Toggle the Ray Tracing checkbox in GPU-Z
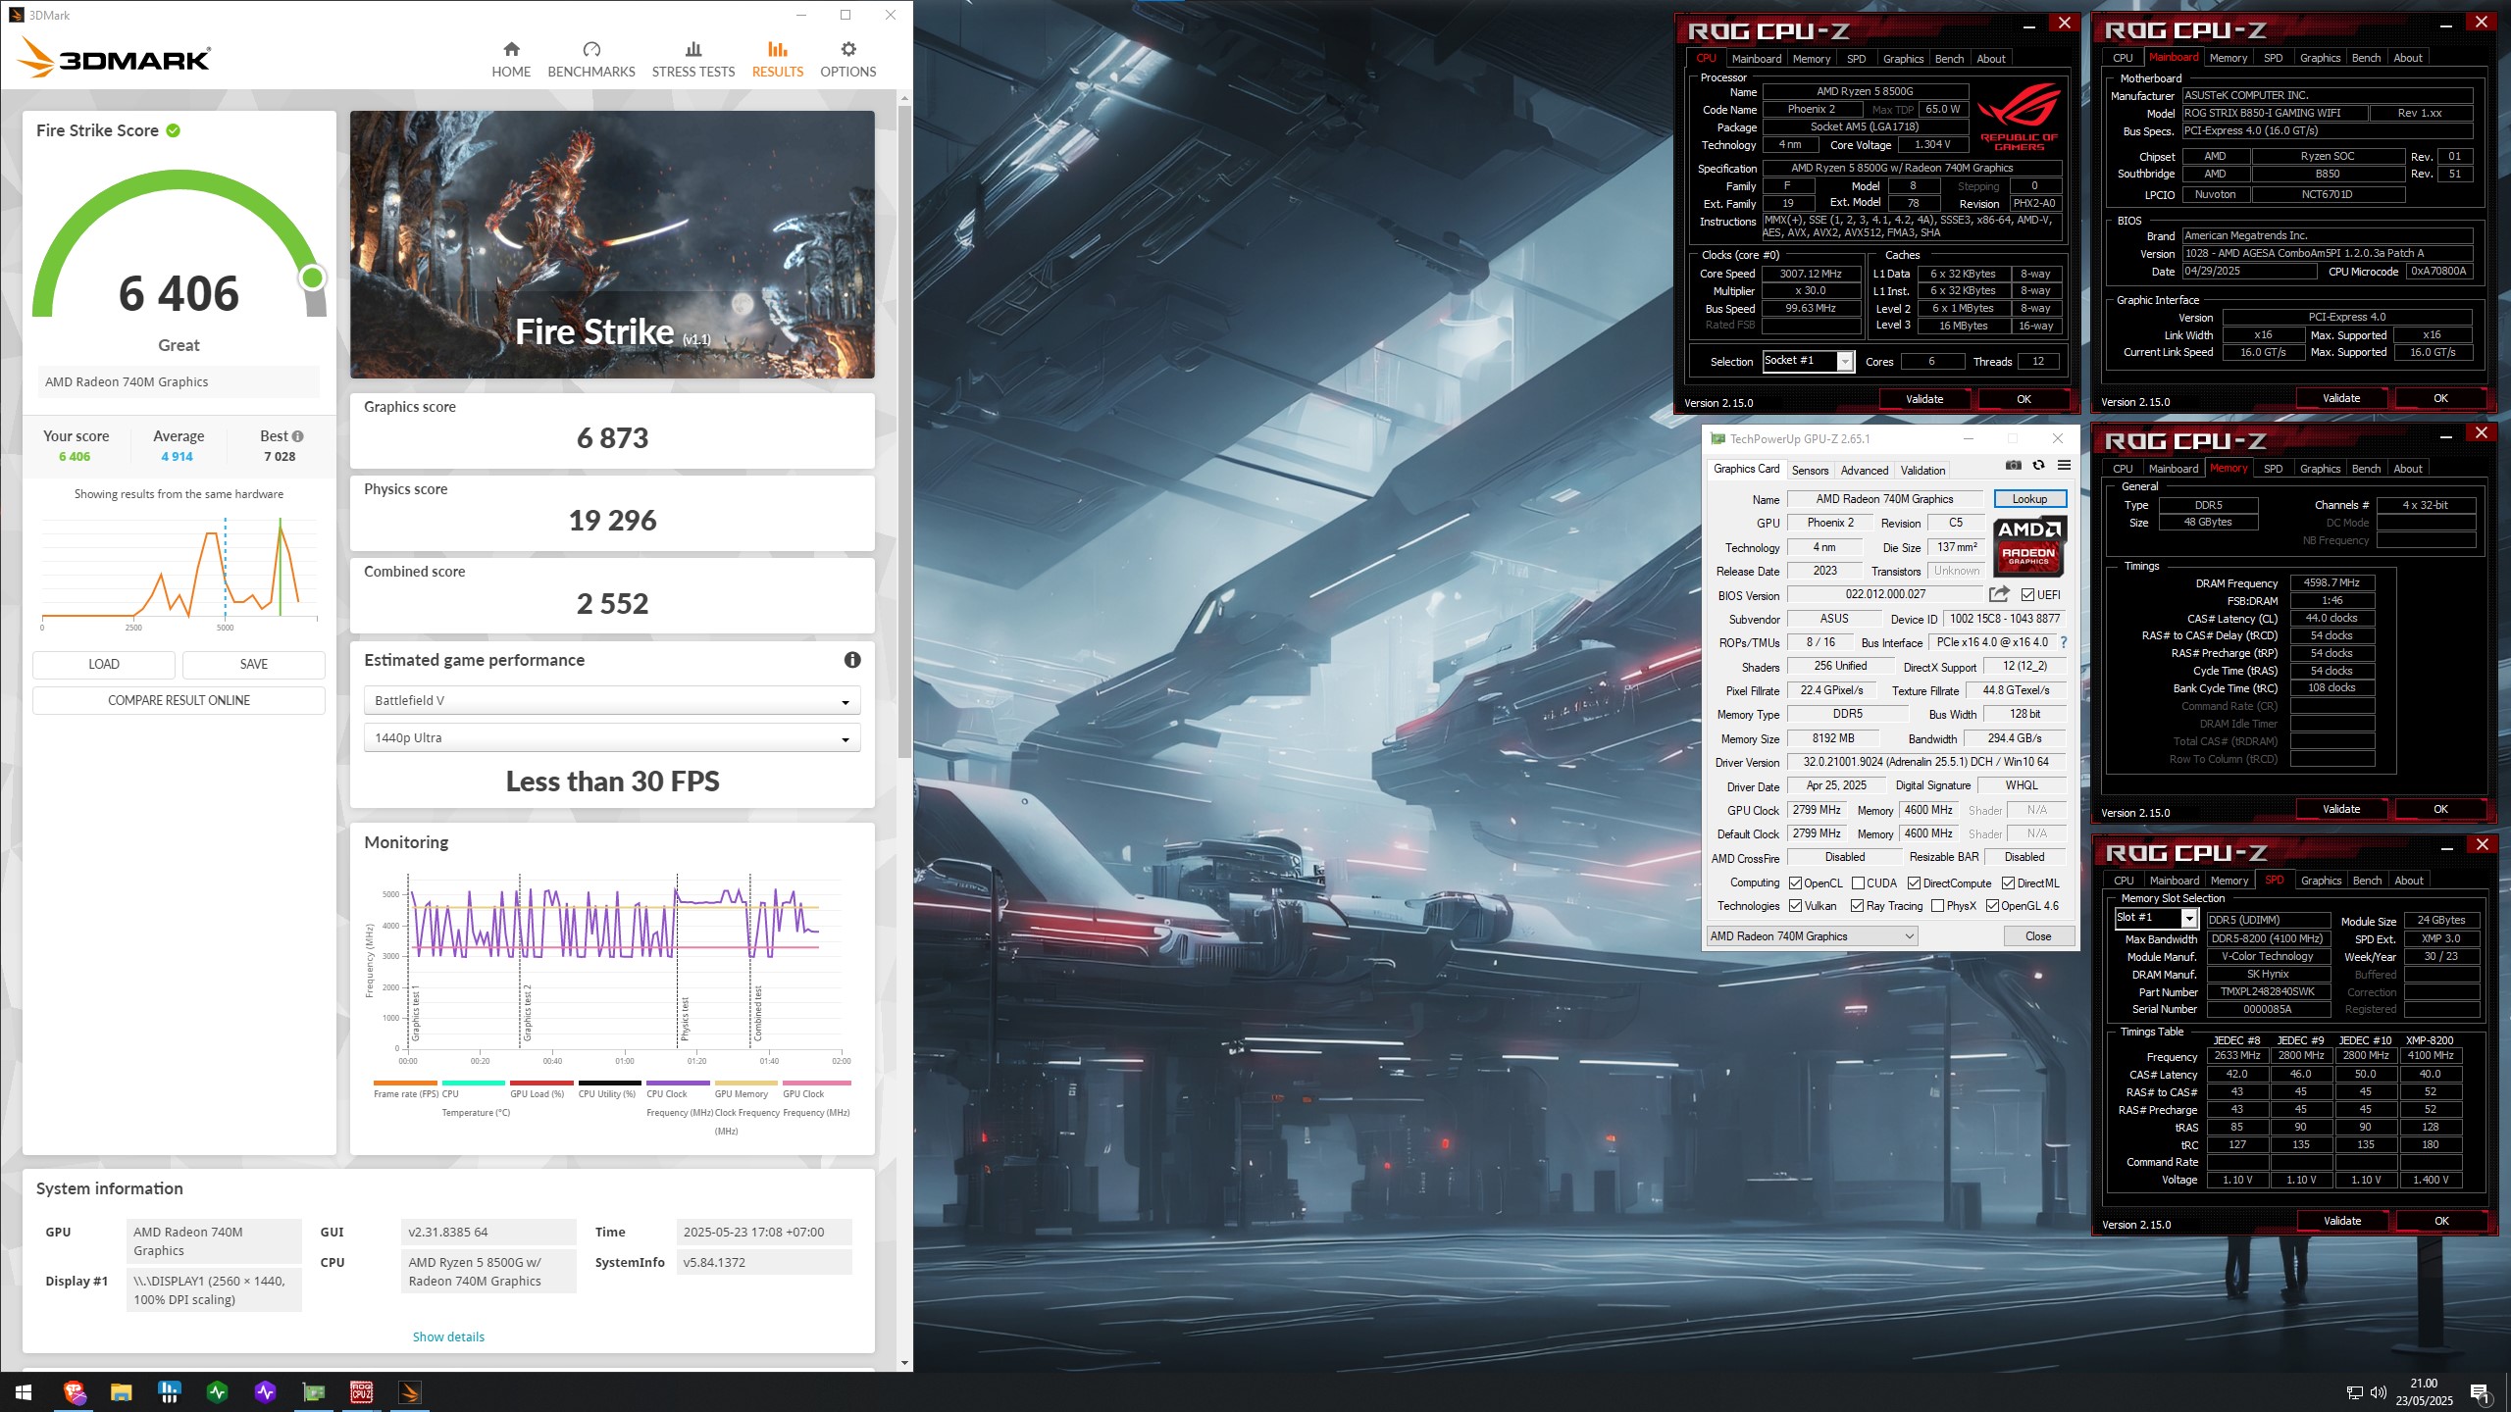This screenshot has height=1412, width=2511. point(1857,906)
